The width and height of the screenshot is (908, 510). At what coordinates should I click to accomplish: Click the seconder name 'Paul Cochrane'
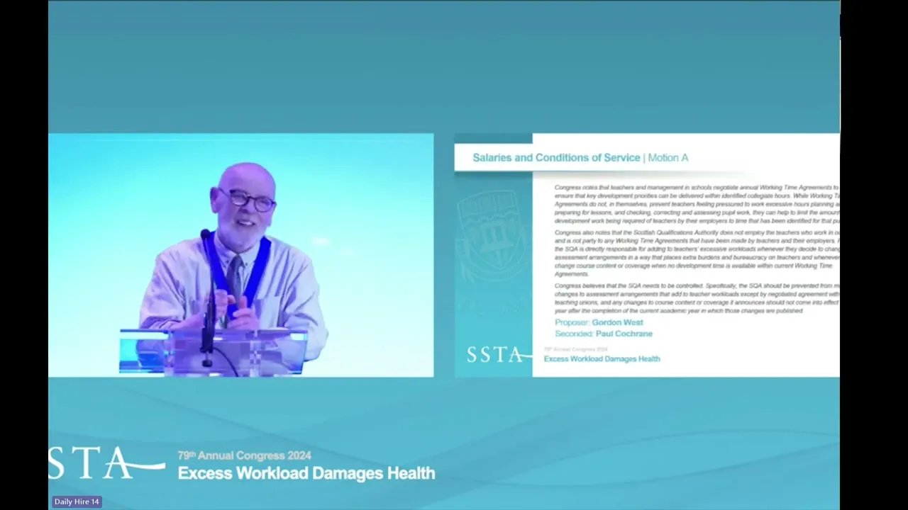[x=624, y=334]
